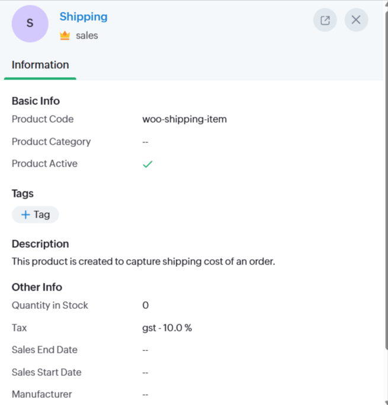Click the Manufacturer empty value
Image resolution: width=388 pixels, height=405 pixels.
tap(145, 395)
